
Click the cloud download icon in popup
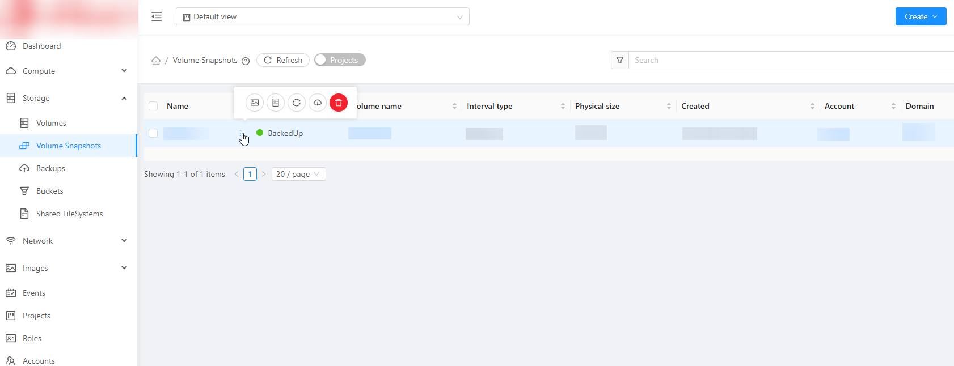click(x=318, y=103)
